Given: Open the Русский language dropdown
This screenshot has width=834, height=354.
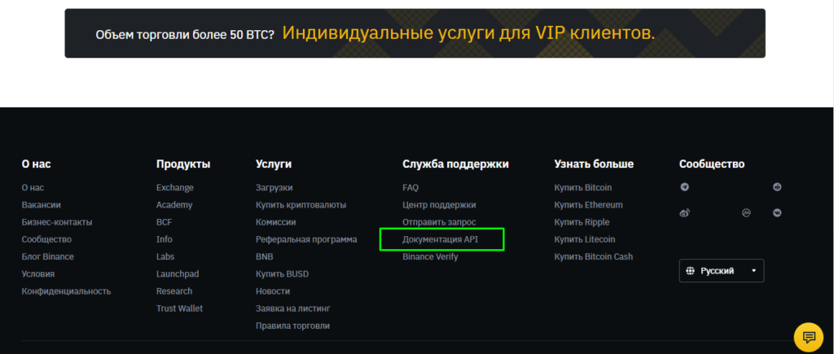Looking at the screenshot, I should [x=722, y=270].
